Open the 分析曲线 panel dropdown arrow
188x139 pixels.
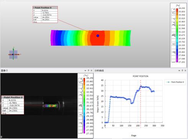[179, 71]
